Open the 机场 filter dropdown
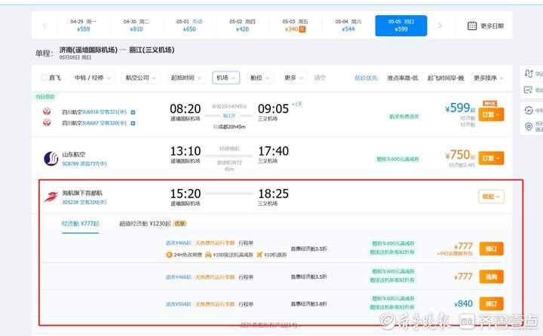Image resolution: width=543 pixels, height=336 pixels. tap(225, 78)
